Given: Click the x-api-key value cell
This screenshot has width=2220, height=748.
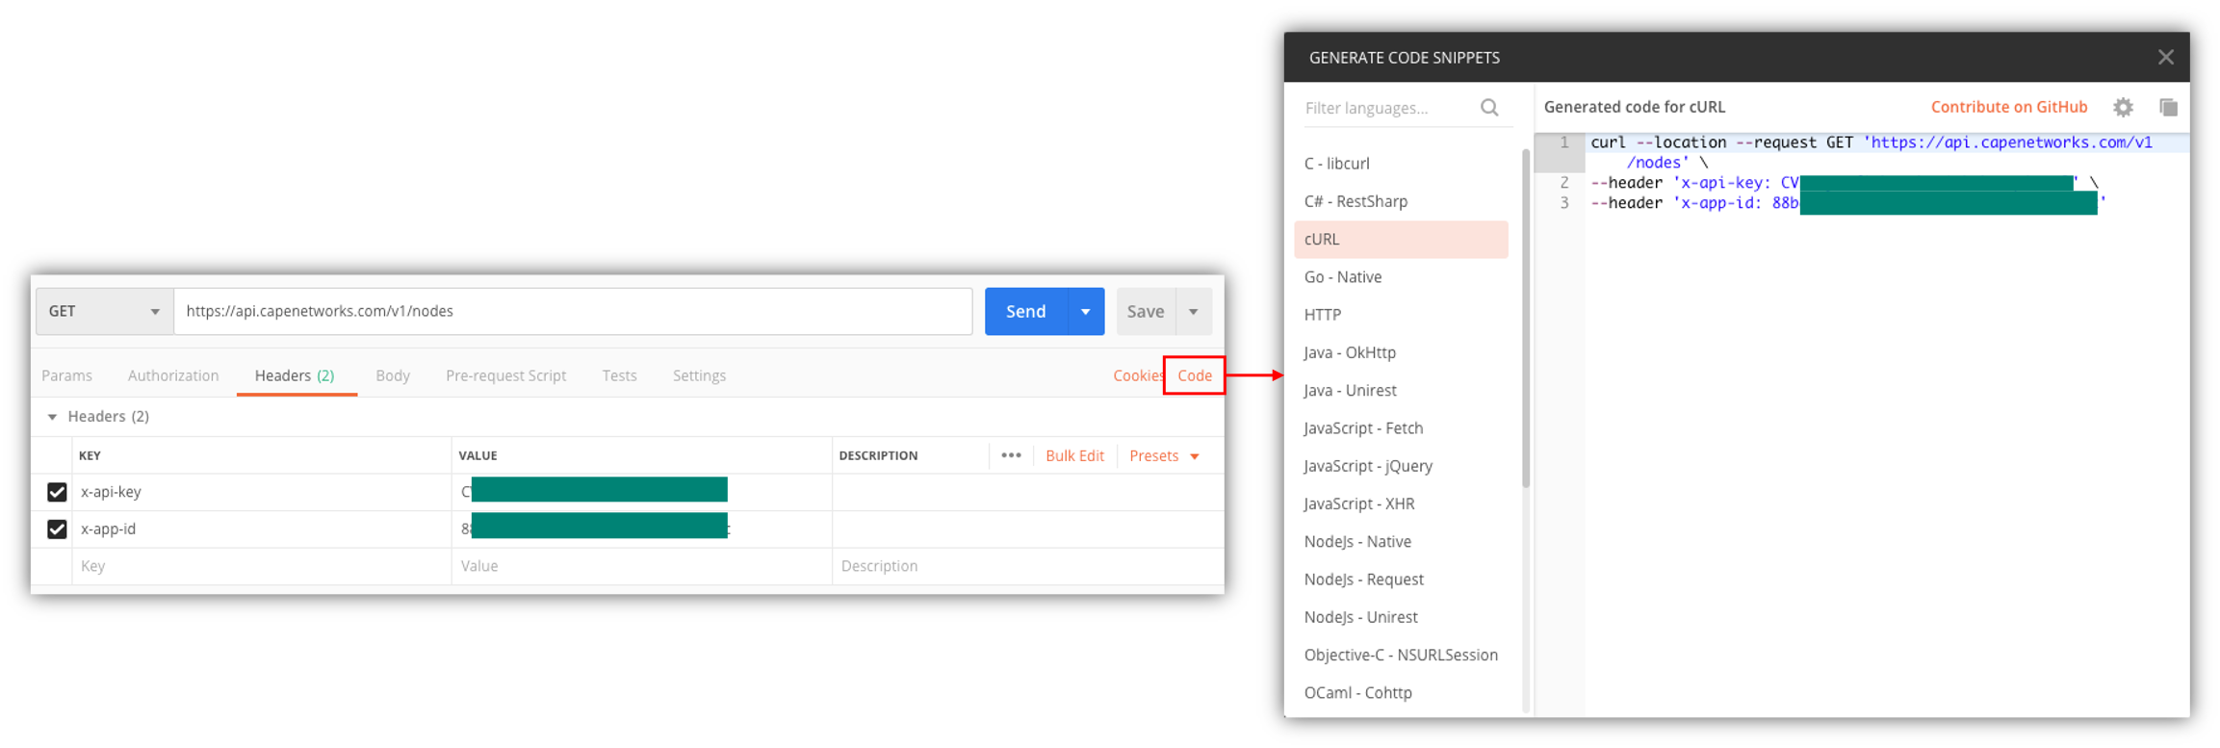Looking at the screenshot, I should coord(641,492).
